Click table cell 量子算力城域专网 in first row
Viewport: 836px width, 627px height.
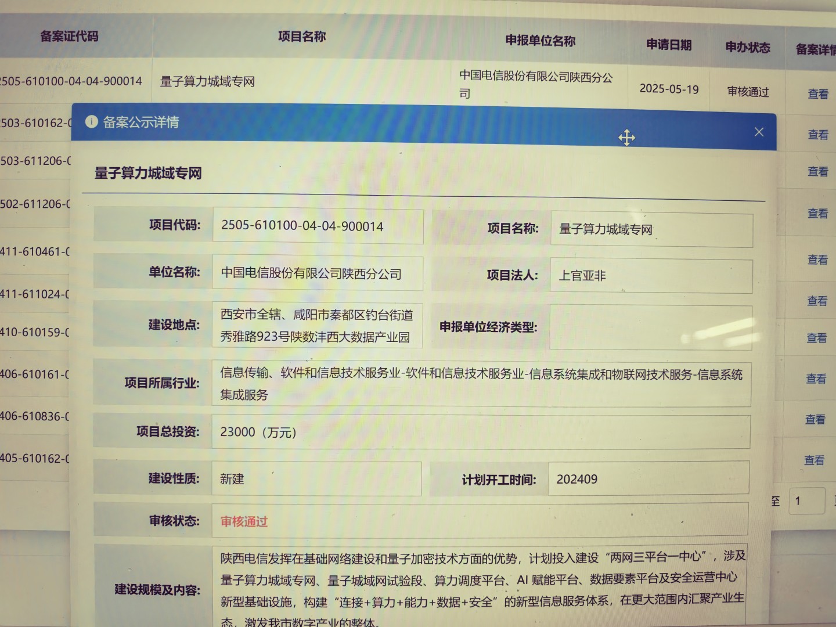(207, 81)
